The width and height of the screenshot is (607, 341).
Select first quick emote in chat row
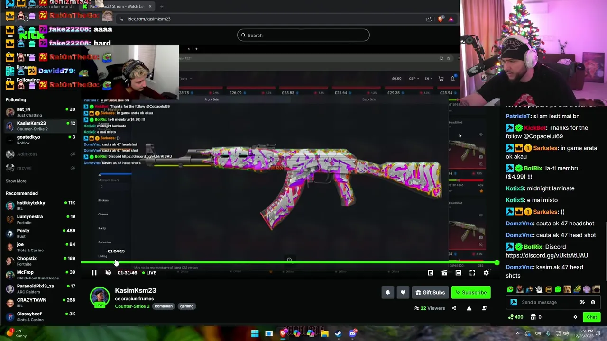pyautogui.click(x=510, y=289)
